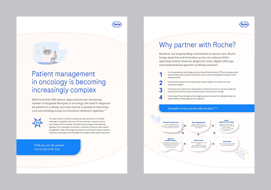Select the Medical & scientific support bubble
The width and height of the screenshot is (271, 190).
click(x=171, y=144)
